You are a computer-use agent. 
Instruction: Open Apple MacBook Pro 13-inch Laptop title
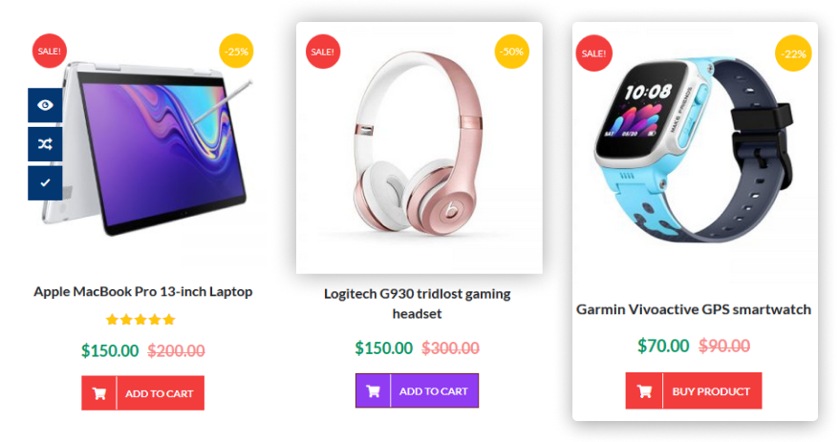pyautogui.click(x=143, y=292)
